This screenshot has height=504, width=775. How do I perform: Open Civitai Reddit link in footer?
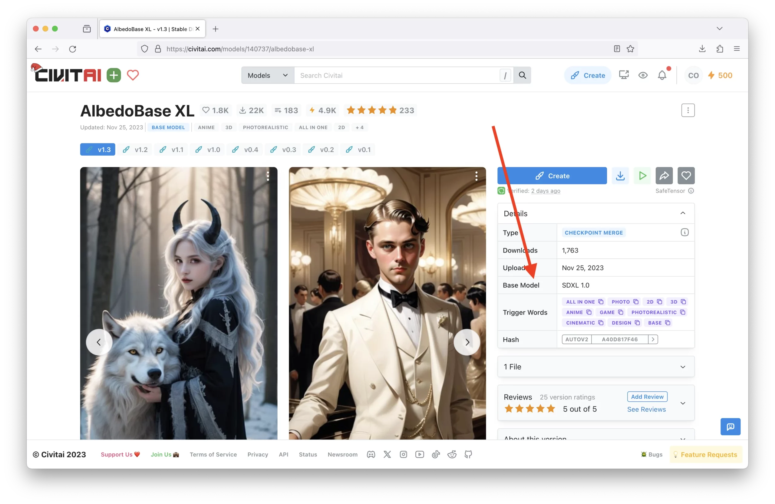(x=452, y=455)
